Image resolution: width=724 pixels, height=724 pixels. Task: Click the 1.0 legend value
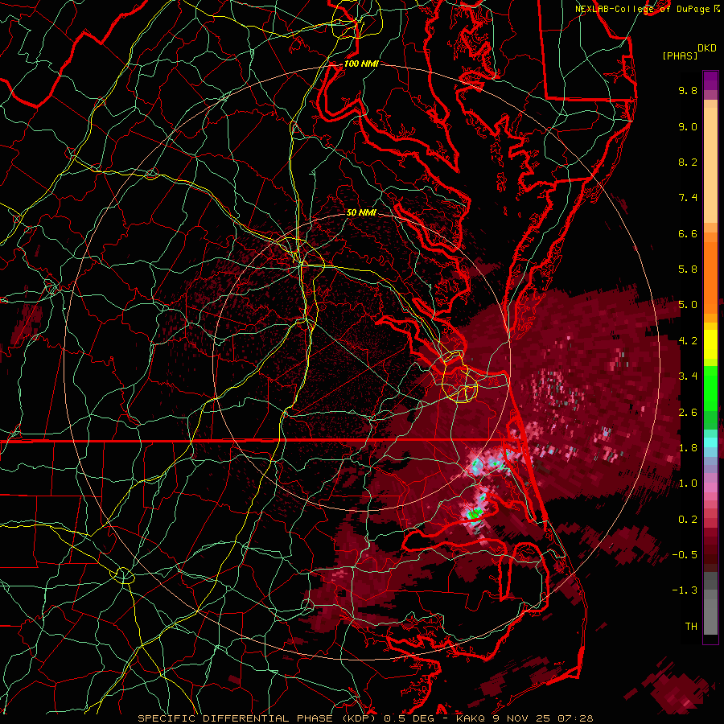pyautogui.click(x=688, y=483)
